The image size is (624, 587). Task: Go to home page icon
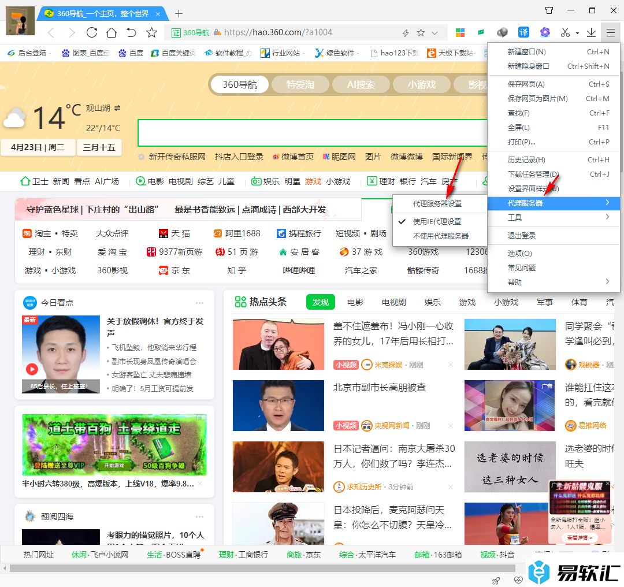[112, 32]
